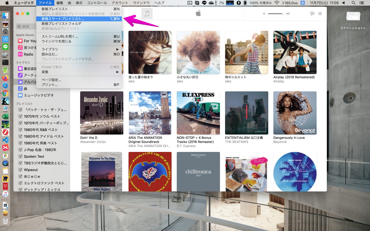Launch Safari from the Dock
Image resolution: width=370 pixels, height=231 pixels.
5,85
